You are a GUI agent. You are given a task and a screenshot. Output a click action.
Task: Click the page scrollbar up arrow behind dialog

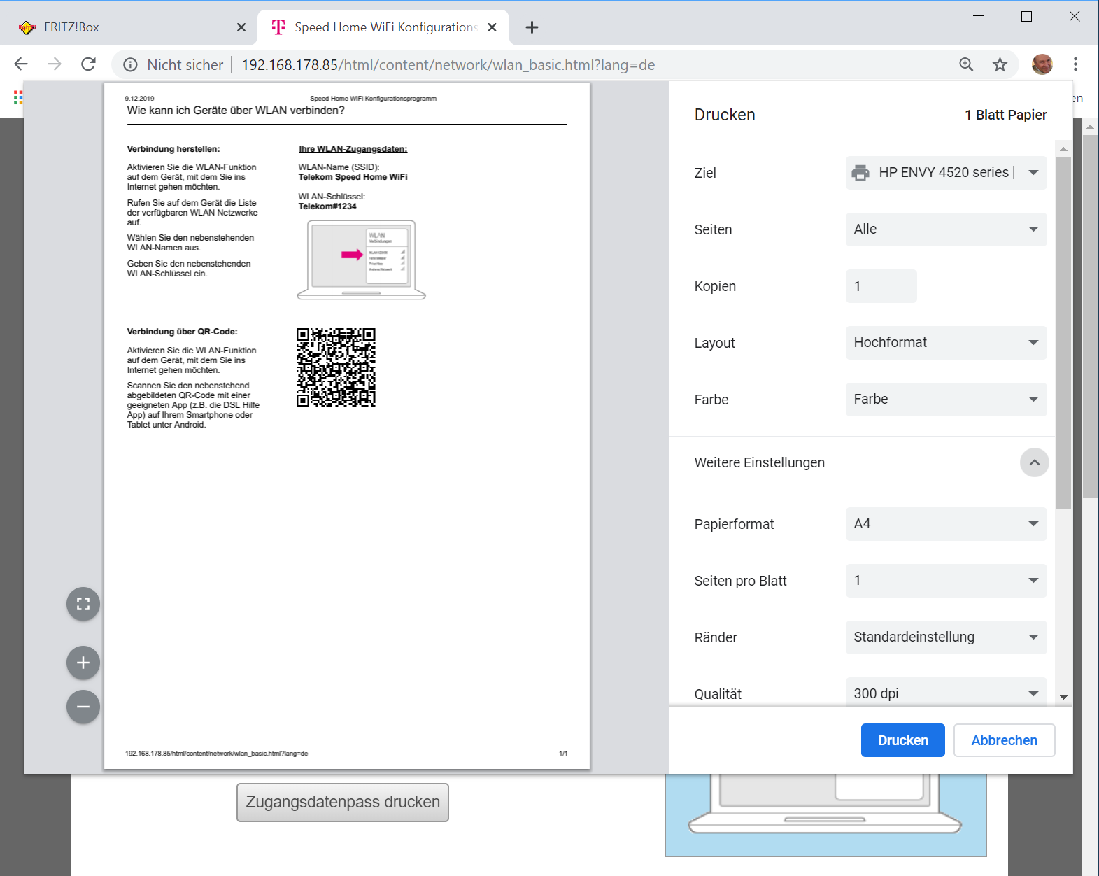[x=1090, y=127]
